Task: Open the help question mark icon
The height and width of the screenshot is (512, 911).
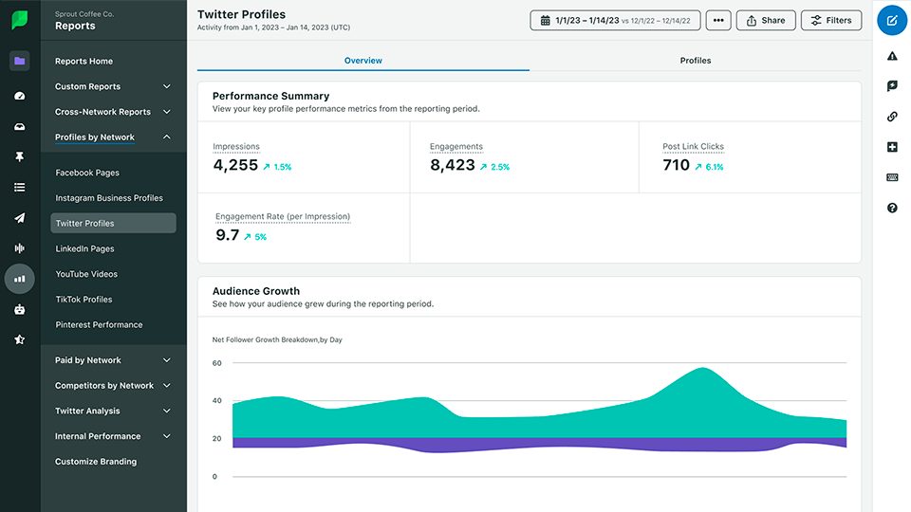Action: (x=892, y=208)
